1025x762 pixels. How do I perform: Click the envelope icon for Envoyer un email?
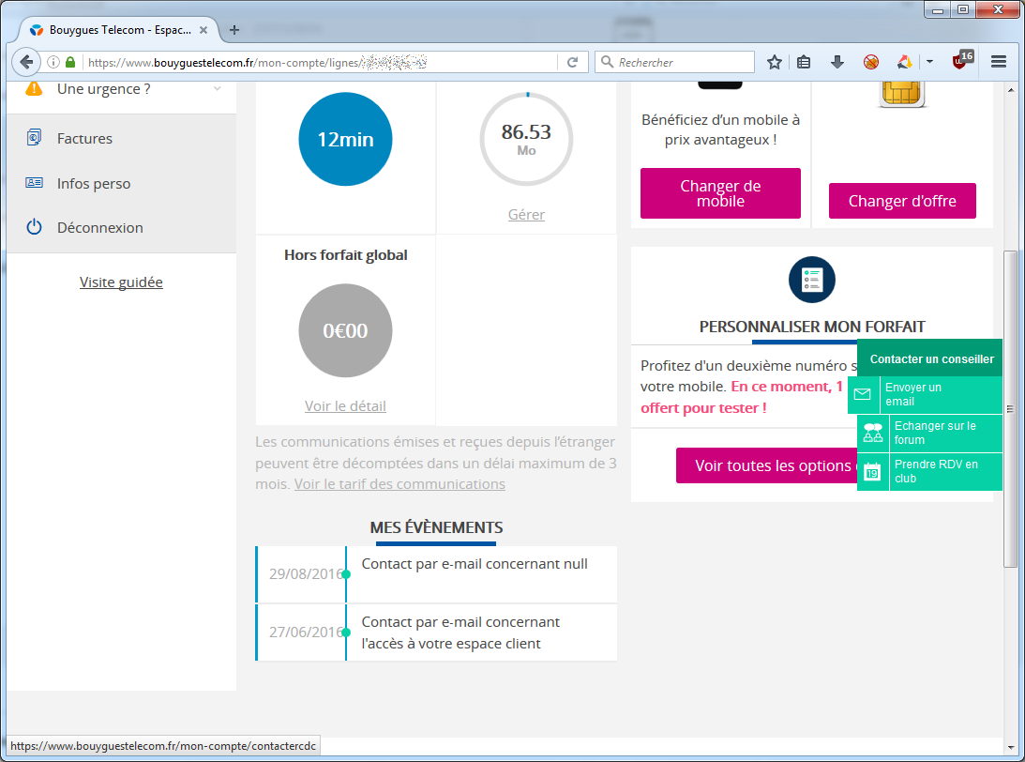[x=862, y=394]
